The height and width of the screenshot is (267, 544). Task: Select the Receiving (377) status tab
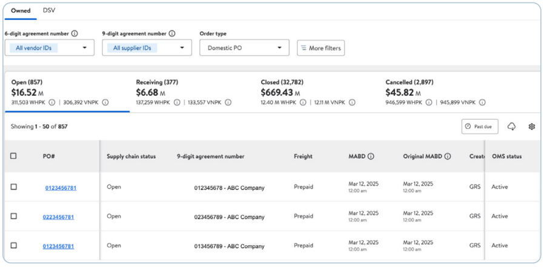click(x=192, y=92)
